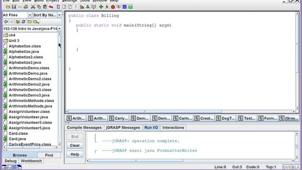302x170 pixels.
Task: Run program with running man icon
Action: [107, 7]
